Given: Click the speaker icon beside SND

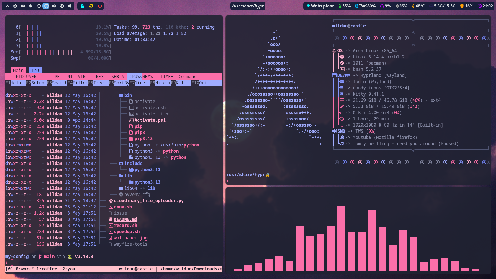Looking at the screenshot, I should click(x=335, y=131).
